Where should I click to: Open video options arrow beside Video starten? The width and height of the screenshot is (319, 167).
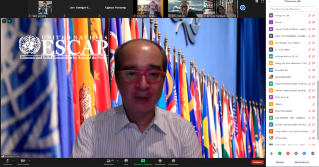(29, 161)
